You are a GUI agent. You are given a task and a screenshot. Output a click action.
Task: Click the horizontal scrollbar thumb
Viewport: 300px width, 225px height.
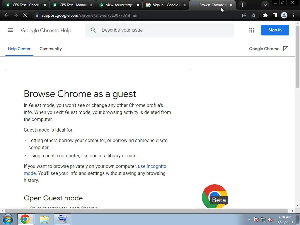point(146,211)
